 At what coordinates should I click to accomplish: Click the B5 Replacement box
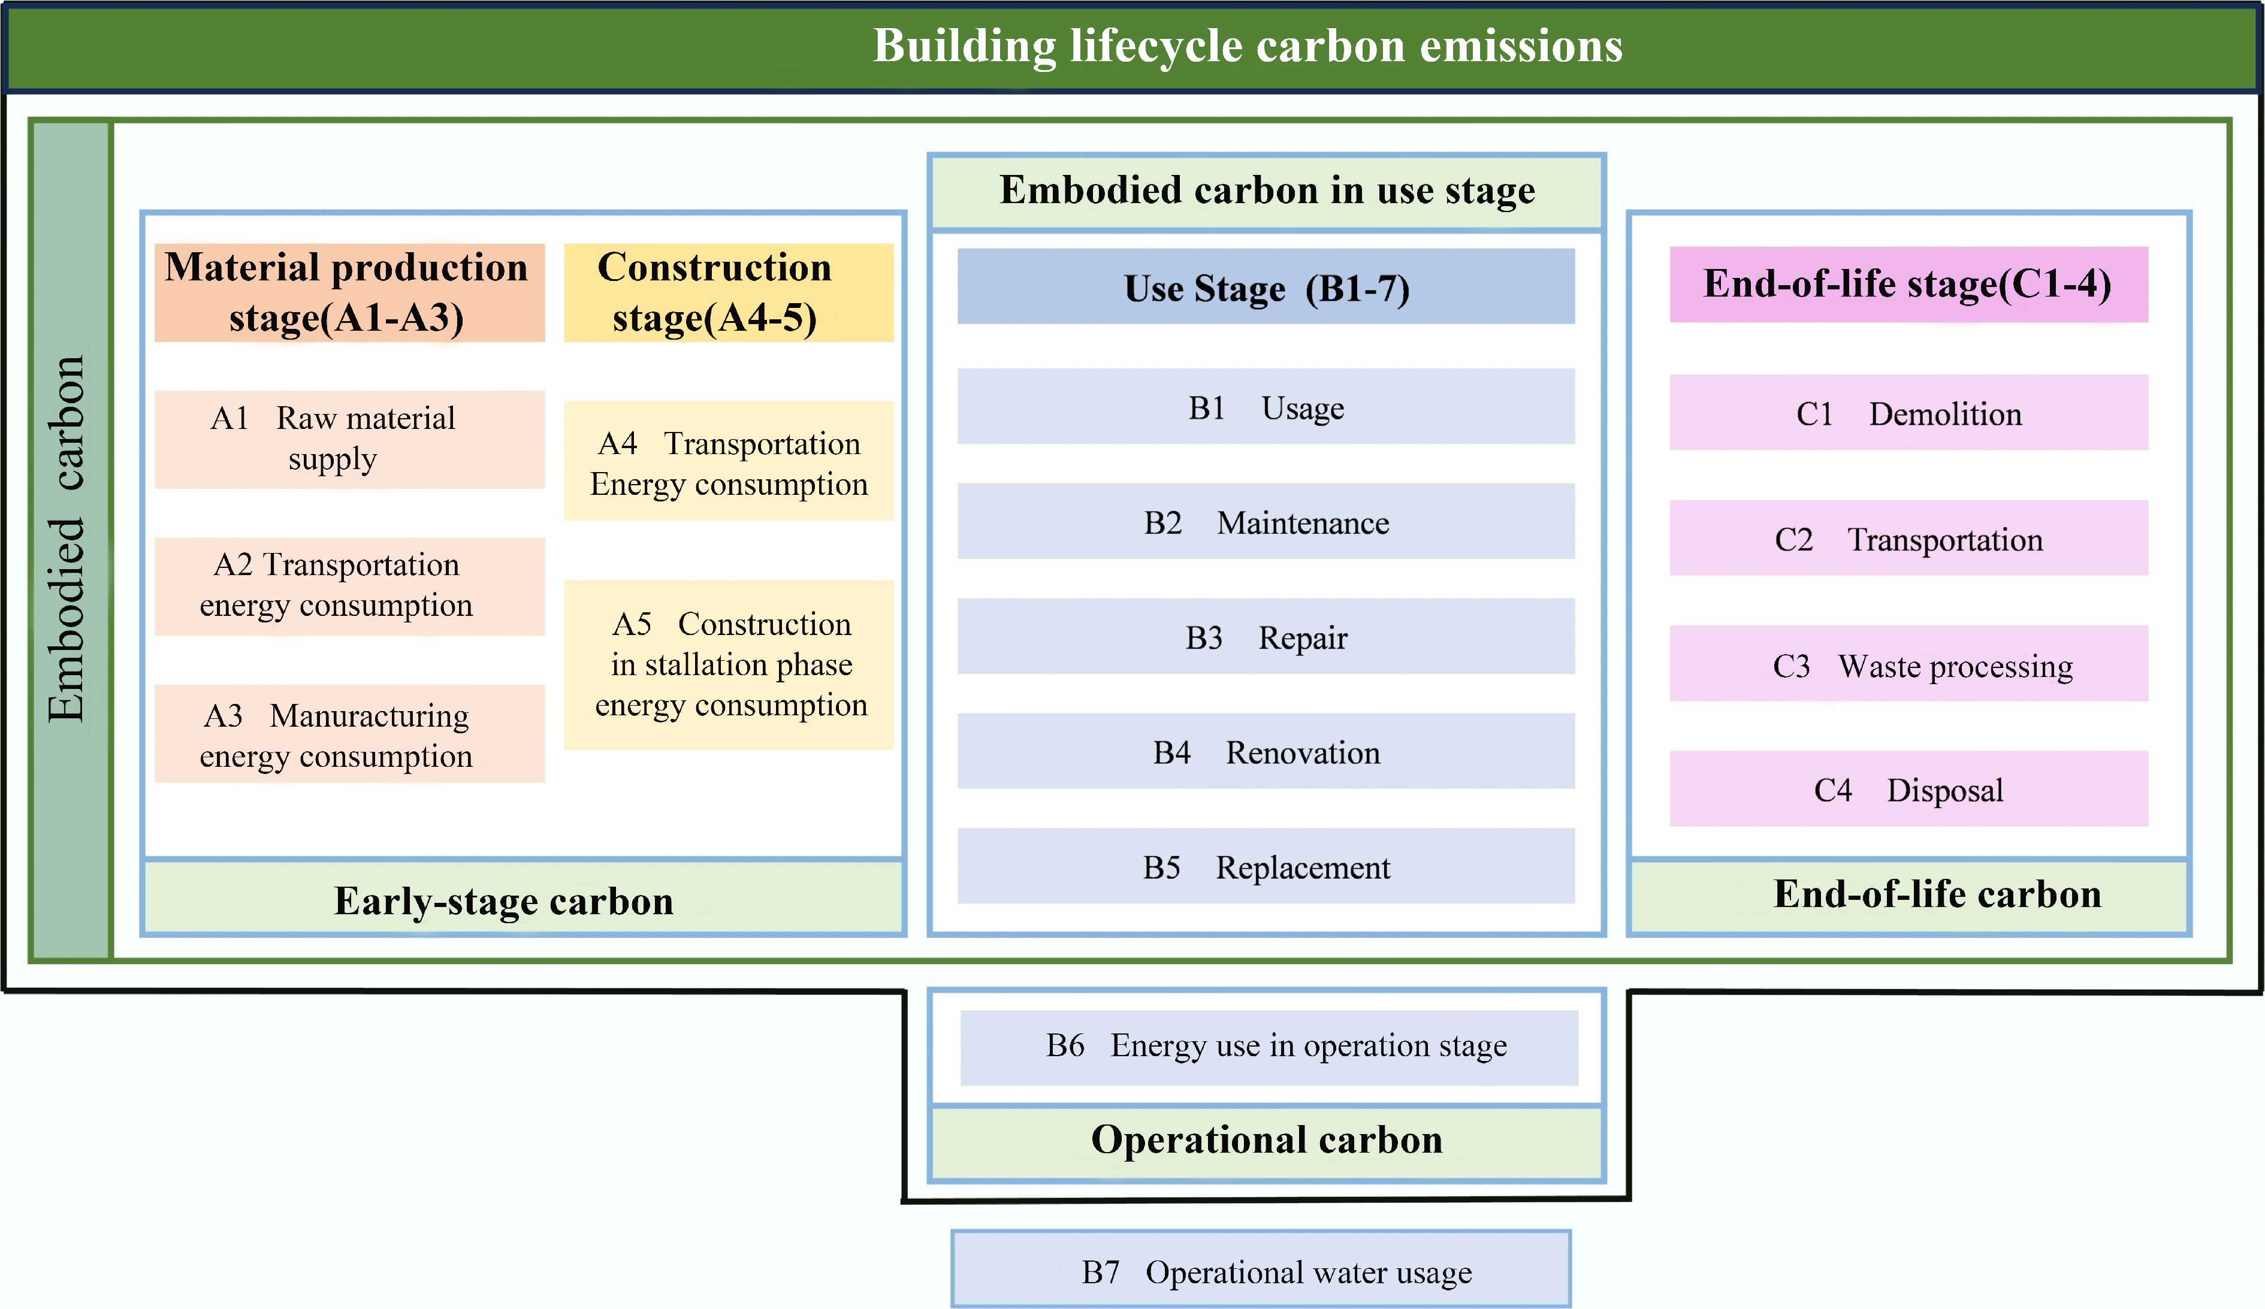[1266, 866]
